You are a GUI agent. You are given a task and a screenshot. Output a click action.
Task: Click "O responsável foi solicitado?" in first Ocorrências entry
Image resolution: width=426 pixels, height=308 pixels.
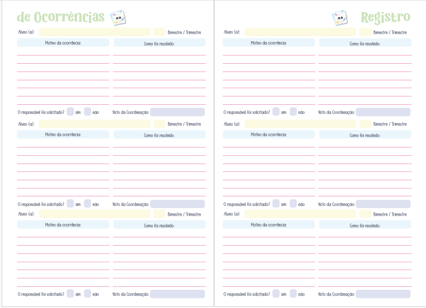point(41,112)
